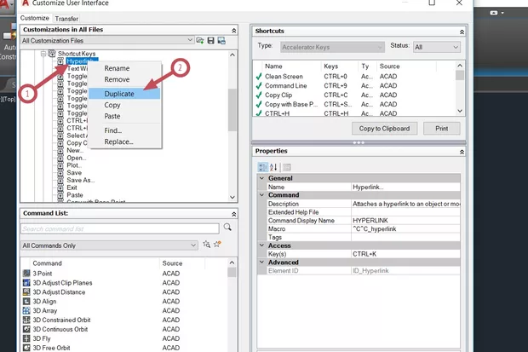Screen dimensions: 528x352
Task: Collapse the Command List panel
Action: [x=232, y=213]
